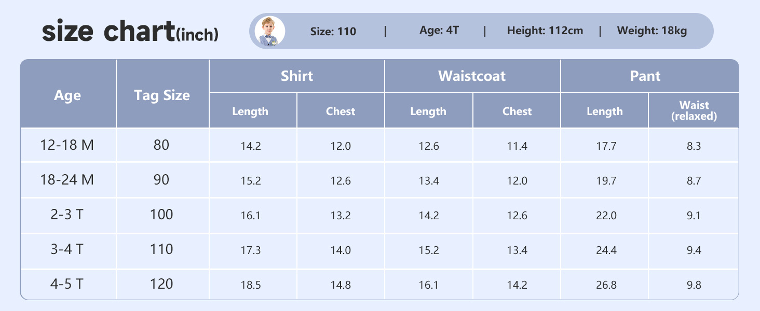Image resolution: width=760 pixels, height=311 pixels.
Task: Click the Chest subheader under Shirt
Action: point(341,111)
